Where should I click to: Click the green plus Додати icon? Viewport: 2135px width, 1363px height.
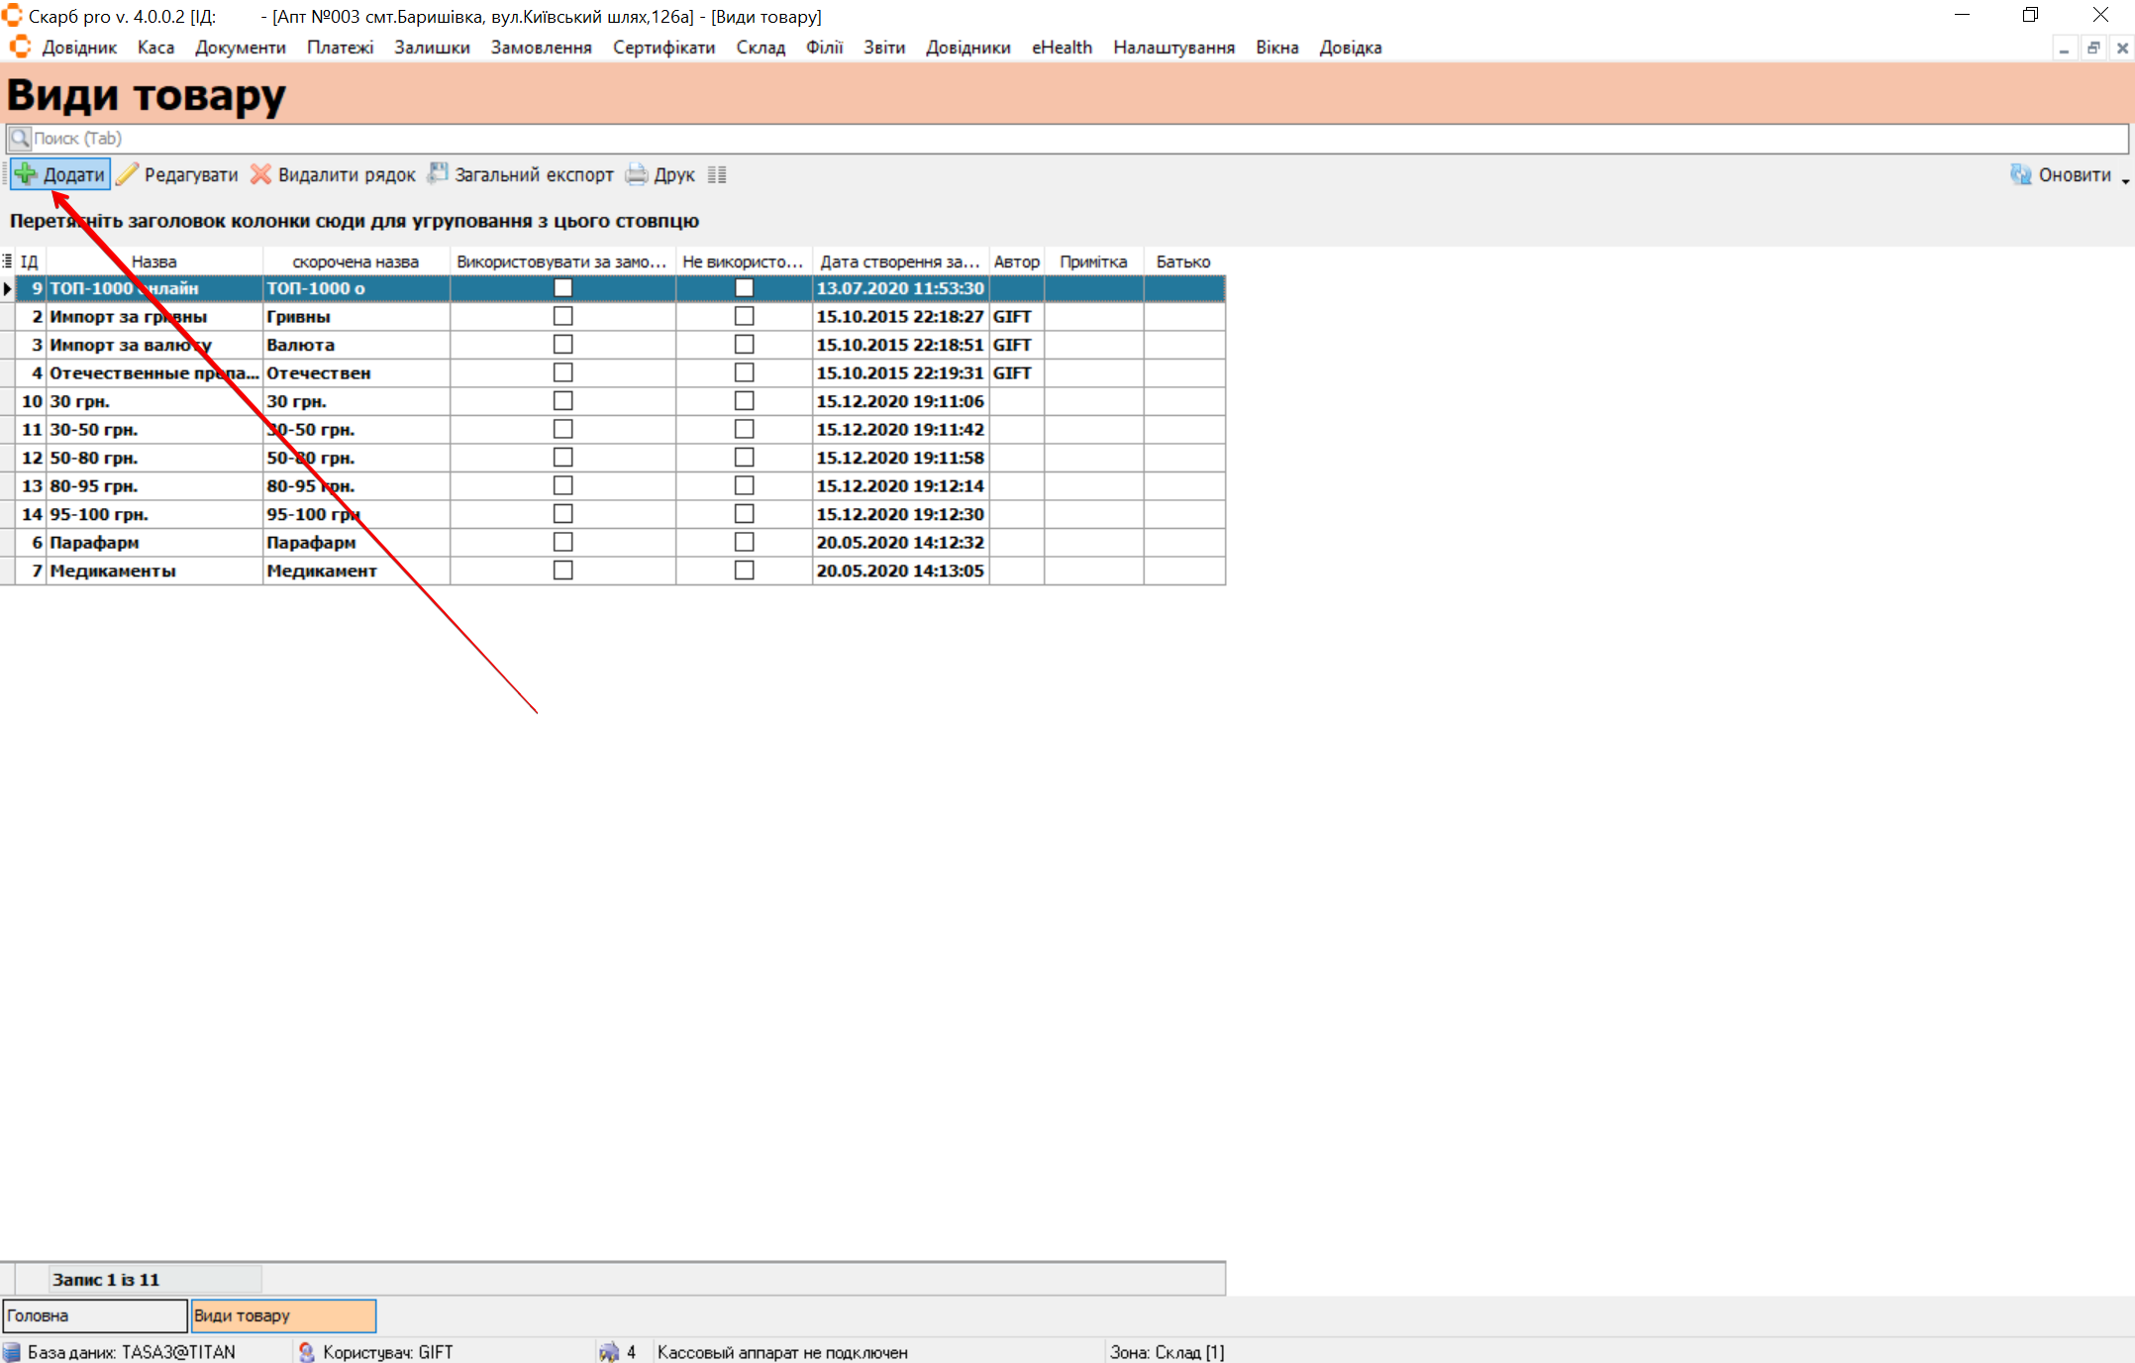click(26, 174)
